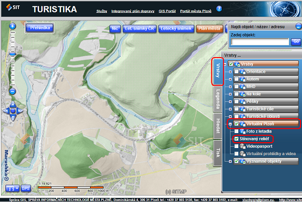The height and width of the screenshot is (202, 302).
Task: Open the GIS Portál link
Action: click(167, 11)
